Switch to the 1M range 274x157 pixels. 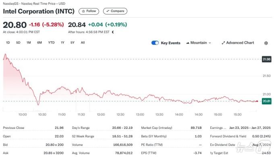(29, 43)
